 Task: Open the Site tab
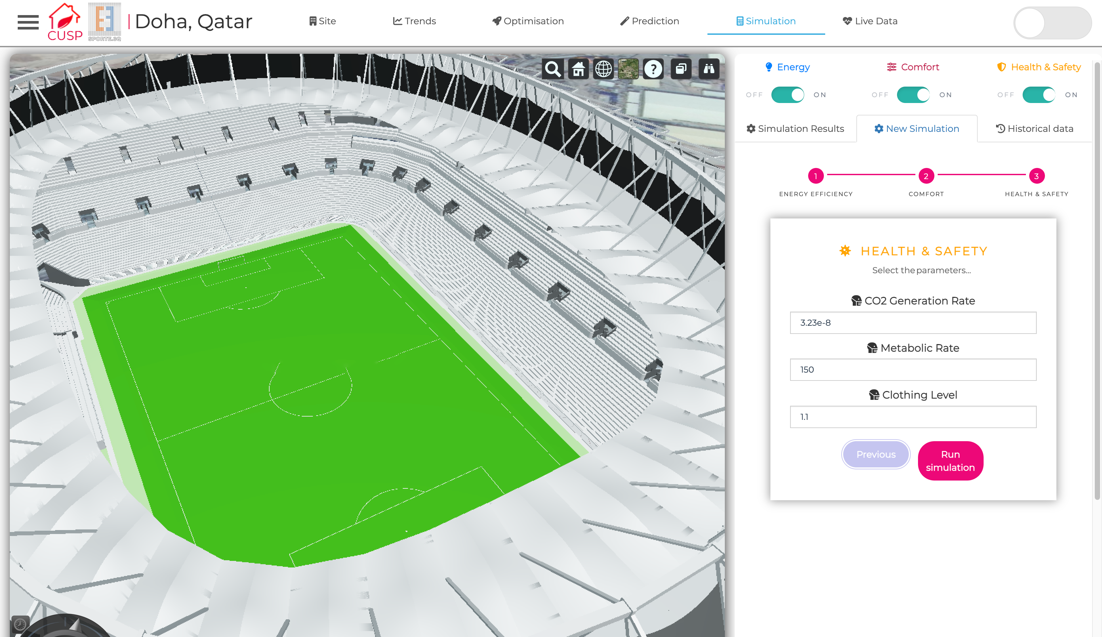point(322,21)
